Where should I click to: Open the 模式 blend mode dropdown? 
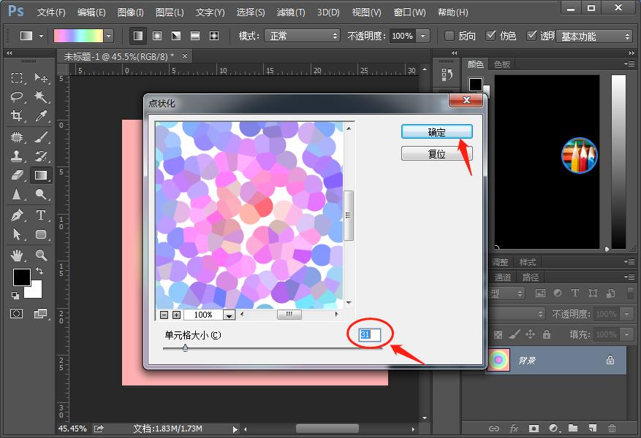302,36
